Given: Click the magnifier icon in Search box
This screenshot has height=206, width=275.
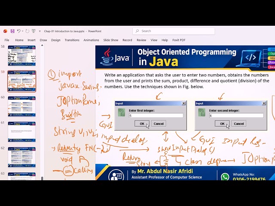Looking at the screenshot, I should click(137, 31).
